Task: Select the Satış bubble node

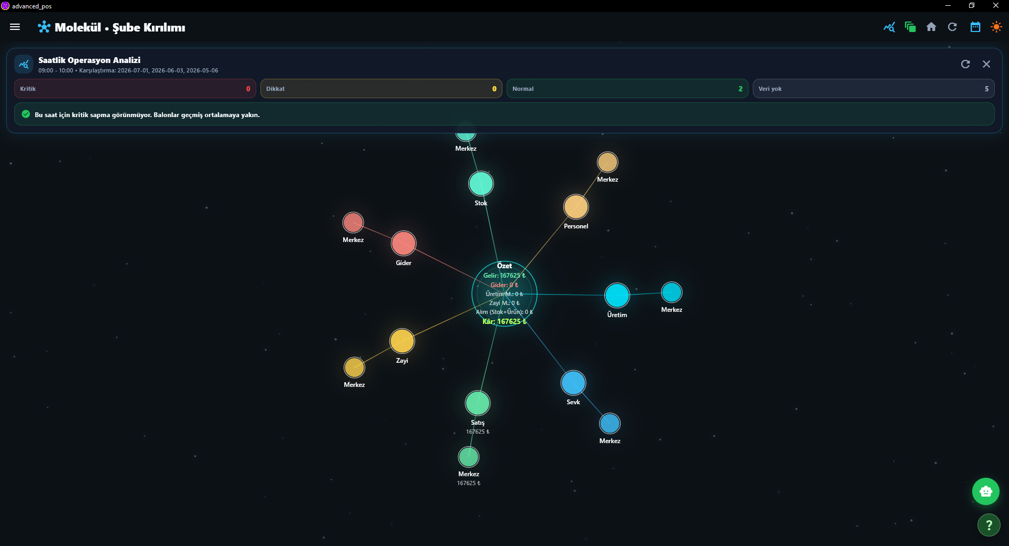Action: point(478,403)
